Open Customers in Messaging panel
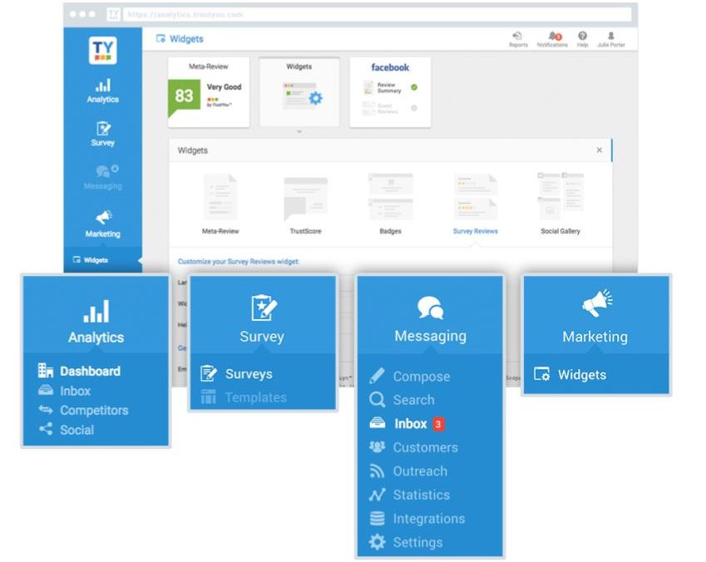The width and height of the screenshot is (706, 562). pos(413,447)
